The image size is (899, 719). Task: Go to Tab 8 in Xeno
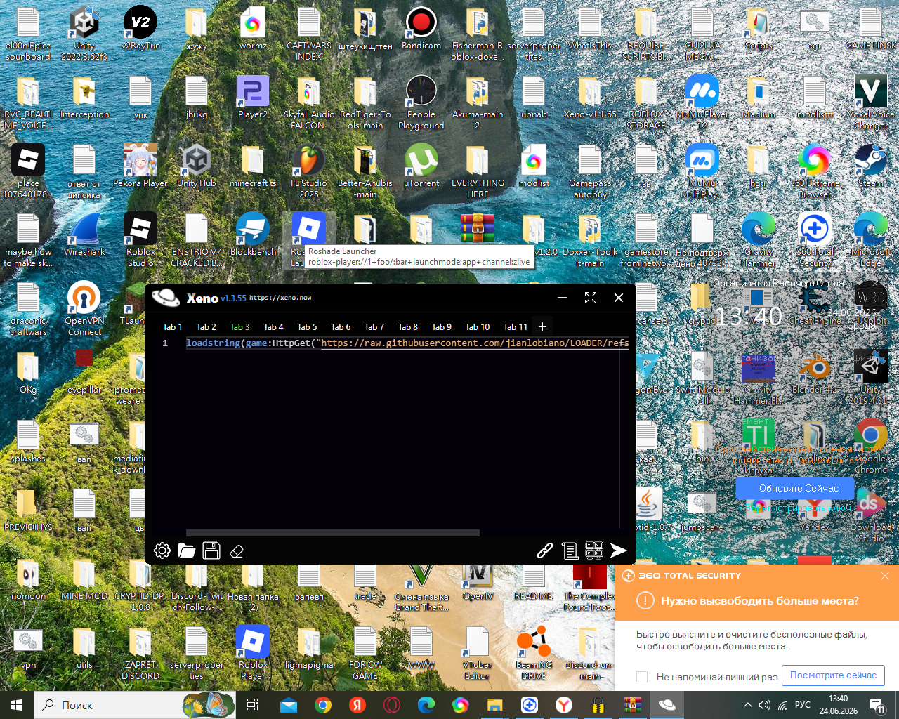pos(408,326)
